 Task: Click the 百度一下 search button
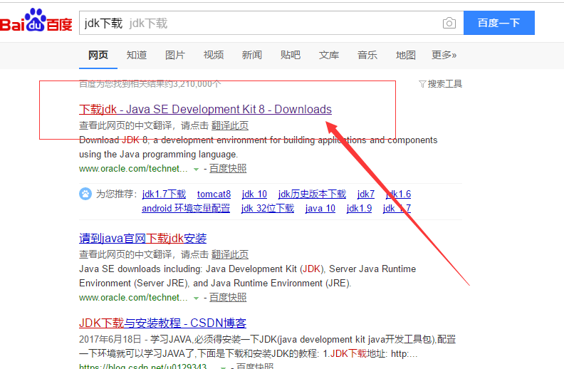coord(499,23)
